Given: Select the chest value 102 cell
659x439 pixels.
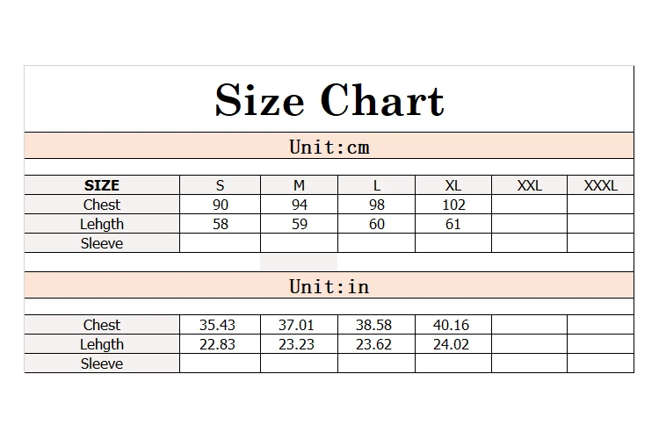Looking at the screenshot, I should pos(453,205).
